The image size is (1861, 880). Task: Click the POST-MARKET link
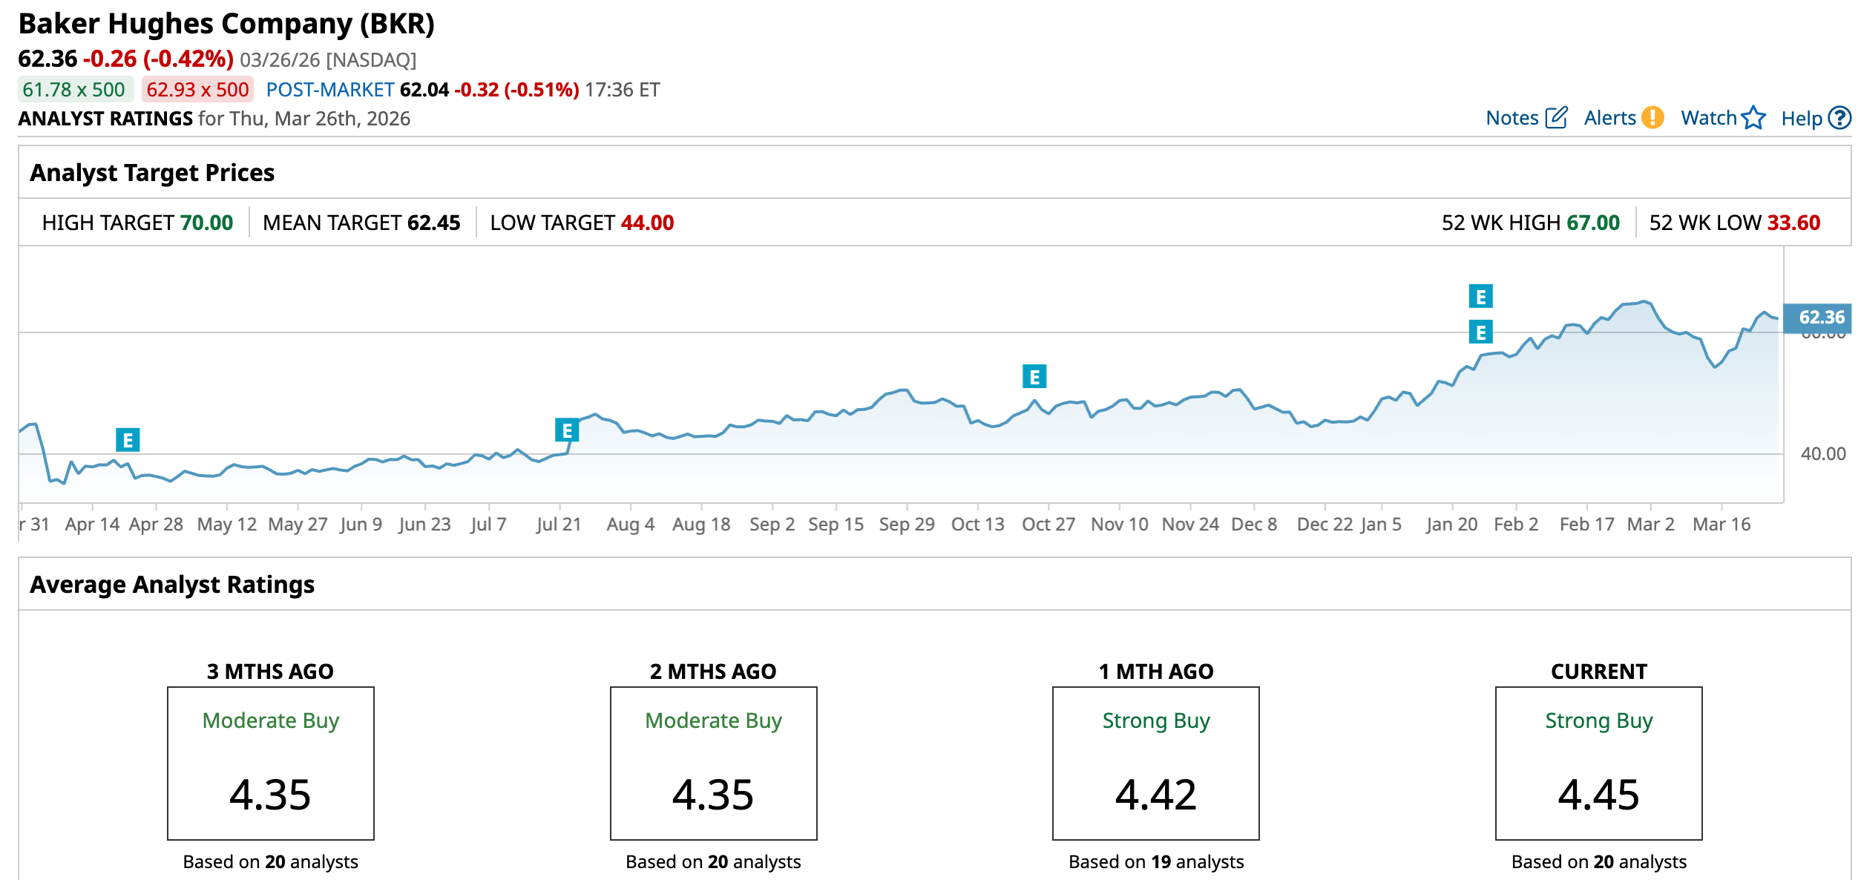[x=330, y=90]
